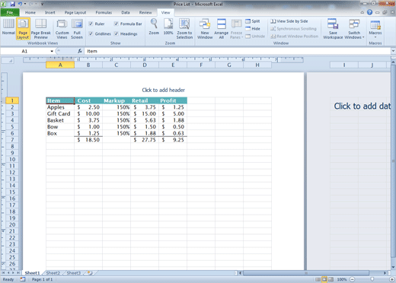Viewport: 396px width, 283px height.
Task: Minimize the ribbon with the caret
Action: (x=362, y=12)
